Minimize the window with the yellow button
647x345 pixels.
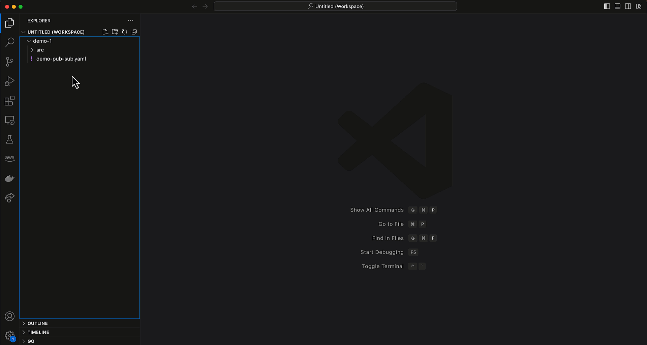coord(14,7)
